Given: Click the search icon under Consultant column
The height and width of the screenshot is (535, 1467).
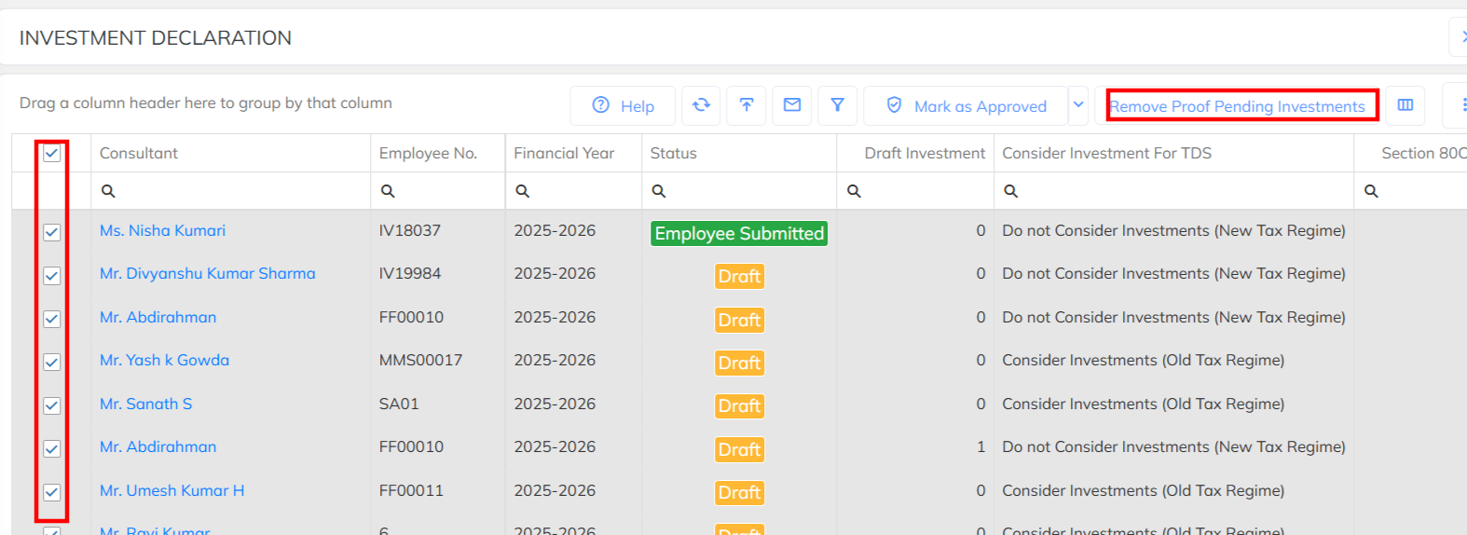Looking at the screenshot, I should coord(108,191).
